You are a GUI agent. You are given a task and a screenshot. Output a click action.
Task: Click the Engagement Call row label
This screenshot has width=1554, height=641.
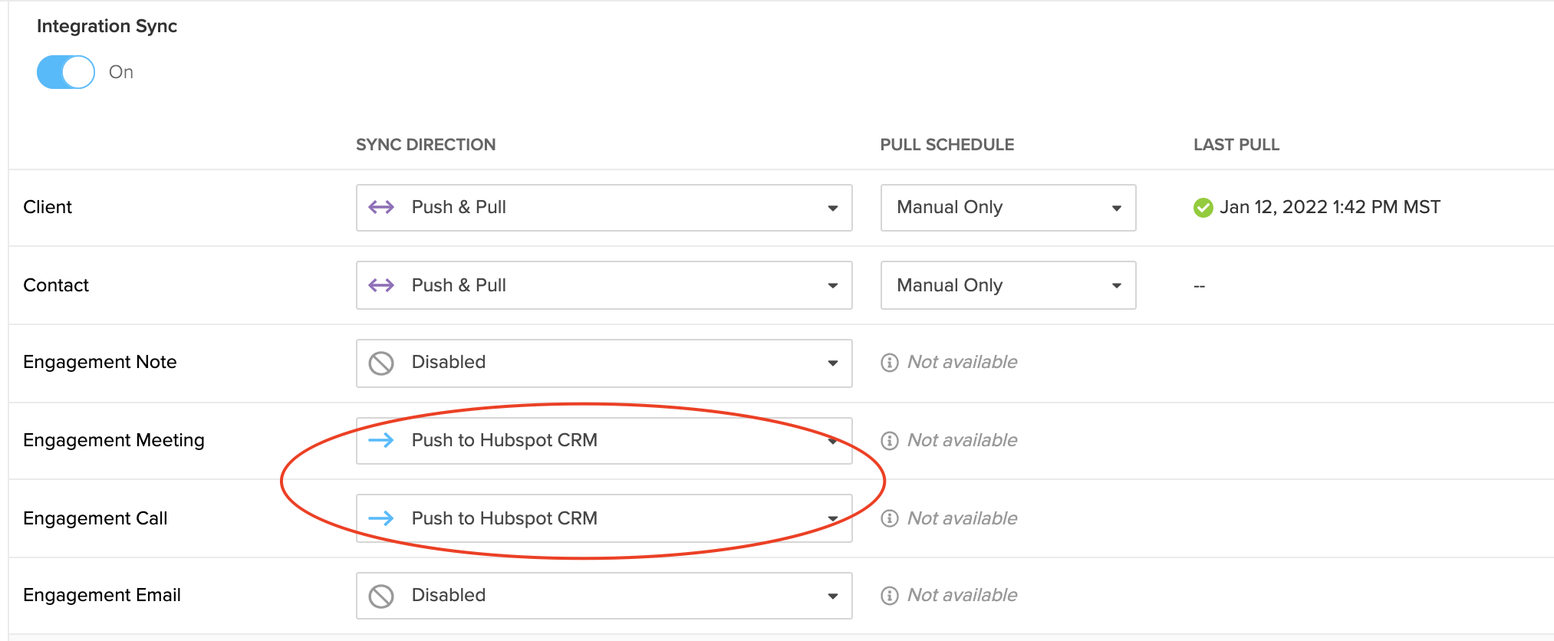coord(95,518)
